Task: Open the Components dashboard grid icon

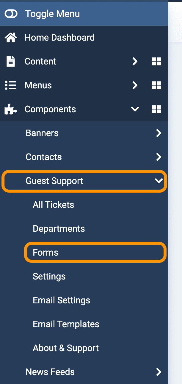Action: coord(156,109)
